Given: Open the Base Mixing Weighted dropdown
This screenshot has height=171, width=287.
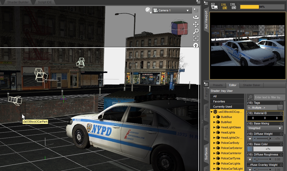Looking at the screenshot, I should point(265,128).
